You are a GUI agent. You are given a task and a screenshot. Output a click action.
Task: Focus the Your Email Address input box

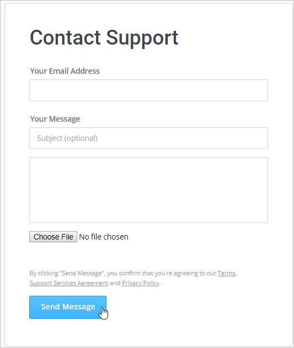(x=148, y=90)
